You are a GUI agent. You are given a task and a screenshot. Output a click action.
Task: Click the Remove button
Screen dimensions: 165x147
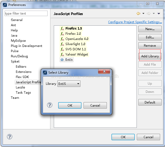pyautogui.click(x=150, y=46)
